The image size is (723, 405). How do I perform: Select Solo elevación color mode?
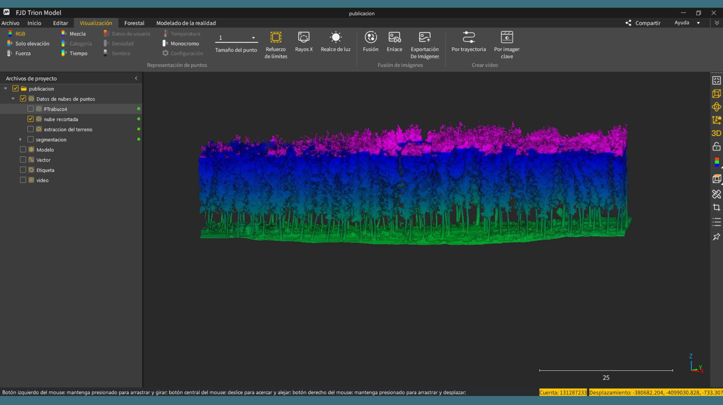(x=28, y=44)
